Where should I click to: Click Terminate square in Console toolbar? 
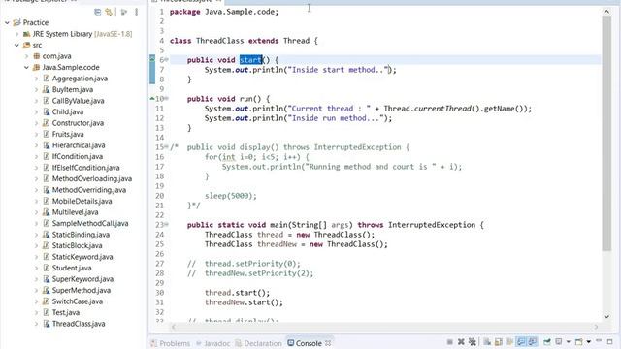450,342
